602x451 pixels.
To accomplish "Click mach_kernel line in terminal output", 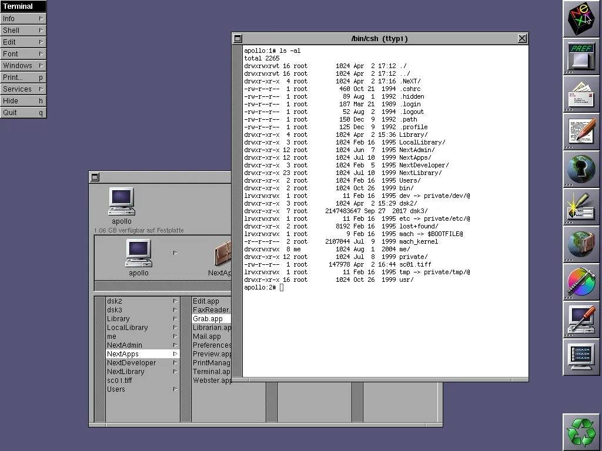I will tap(341, 241).
